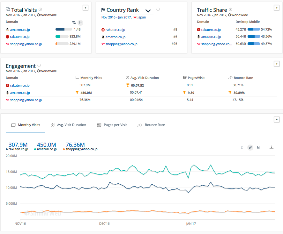Click the Engagement info icon
283x234 pixels.
click(39, 65)
